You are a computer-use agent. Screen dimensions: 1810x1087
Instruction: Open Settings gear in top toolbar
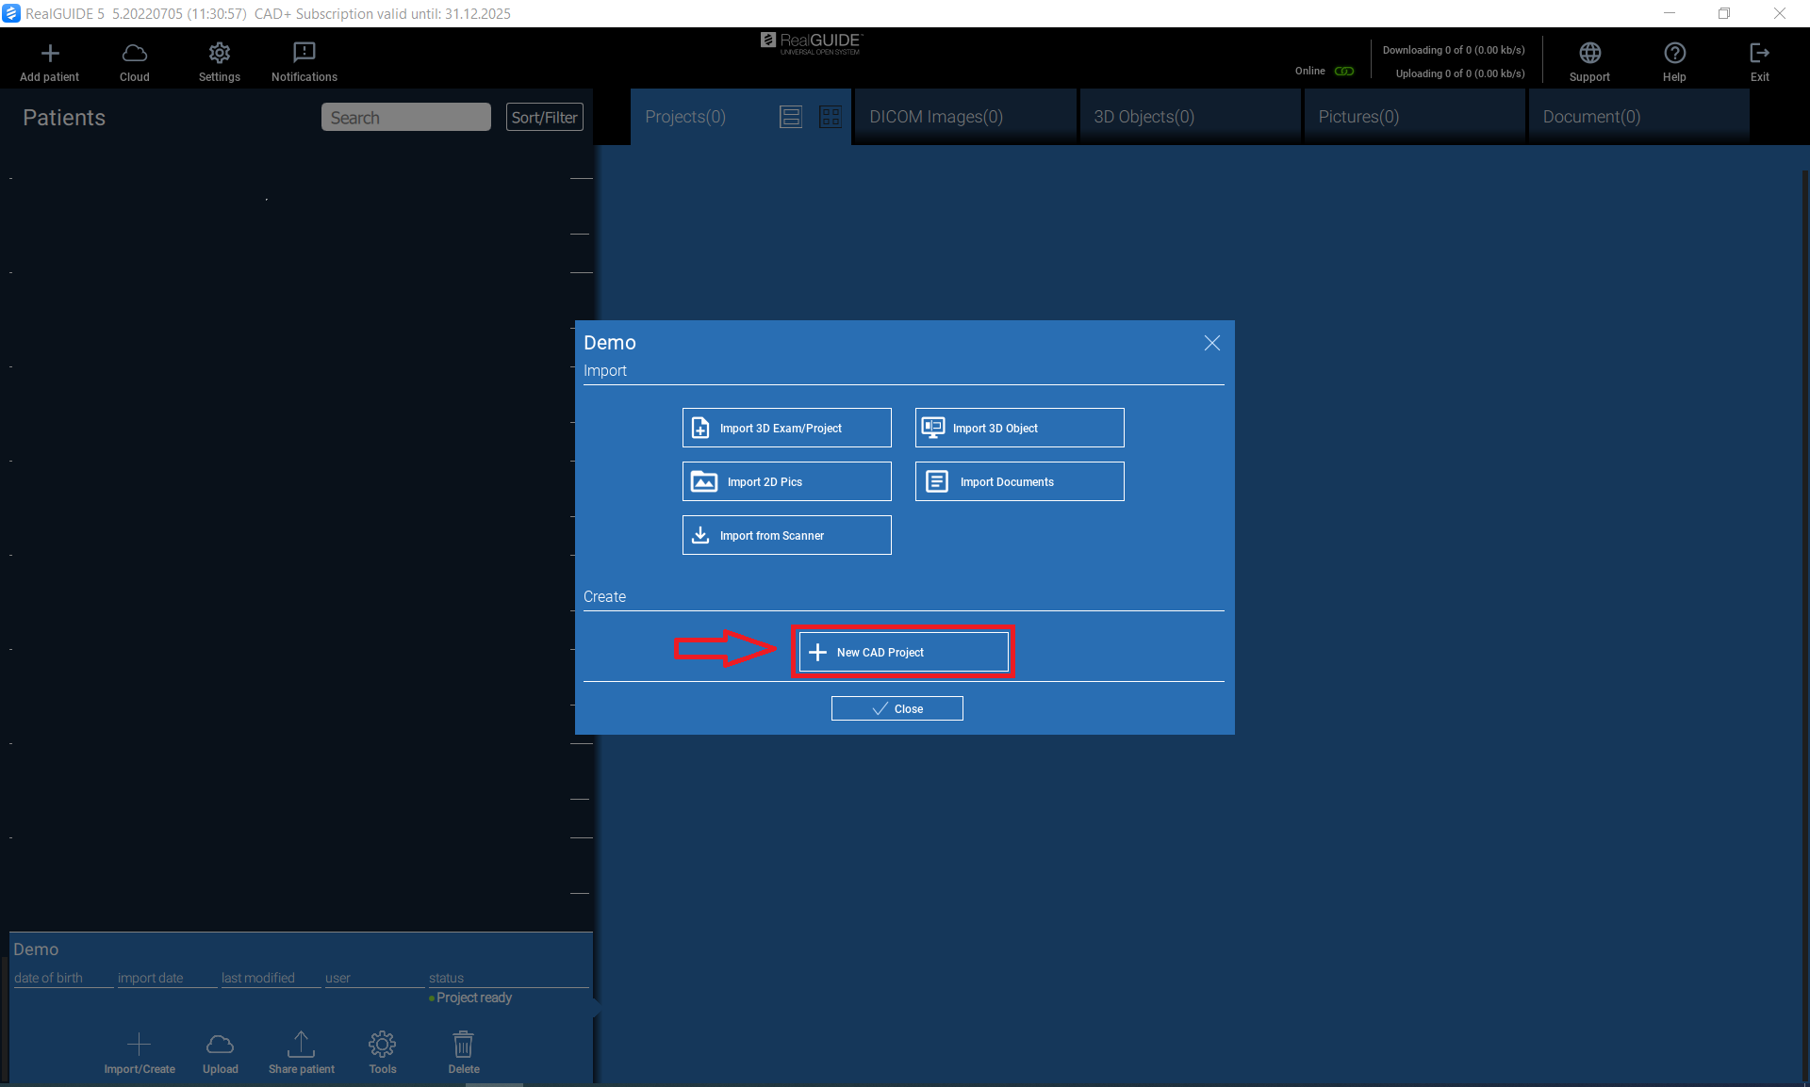[x=219, y=54]
